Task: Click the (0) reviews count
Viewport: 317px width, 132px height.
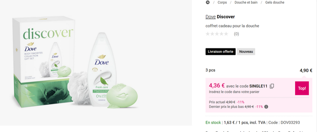Action: [x=236, y=34]
